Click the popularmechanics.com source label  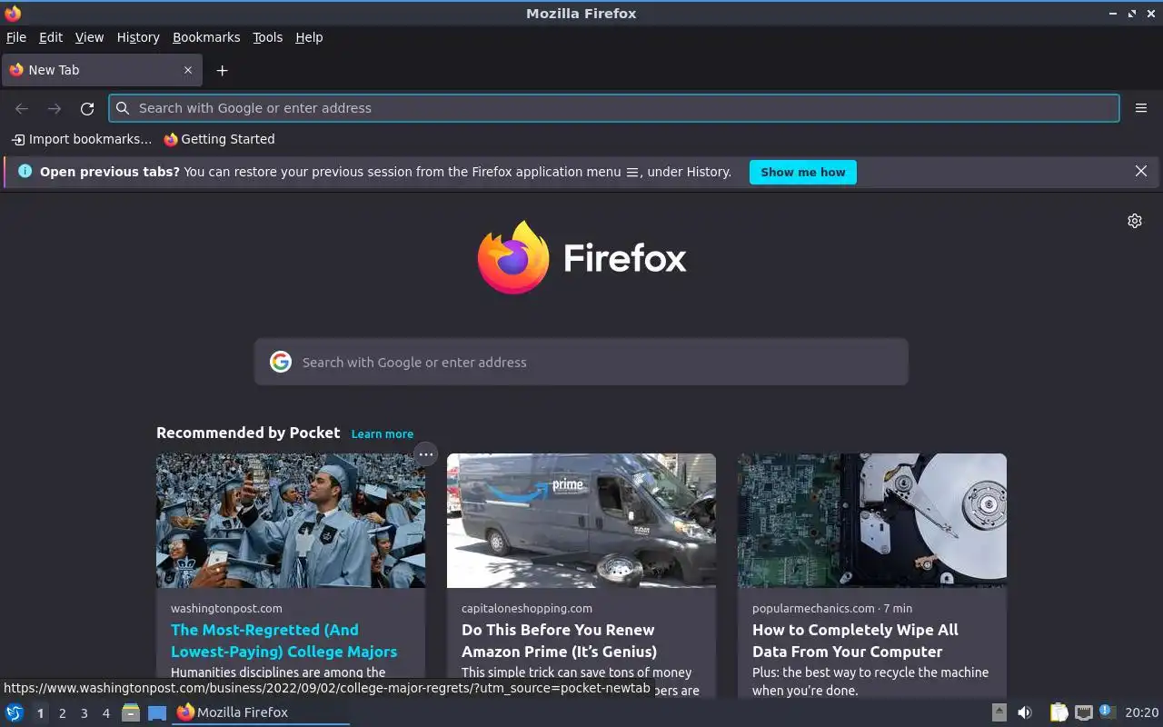(x=813, y=608)
